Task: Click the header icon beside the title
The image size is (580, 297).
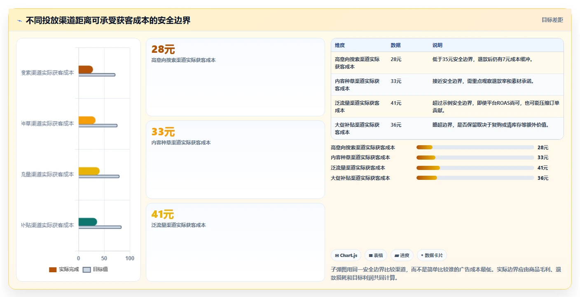Action: click(20, 21)
